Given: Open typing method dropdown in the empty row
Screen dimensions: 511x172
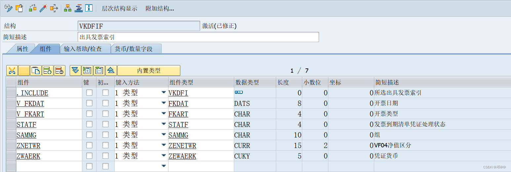Looking at the screenshot, I should (x=164, y=166).
